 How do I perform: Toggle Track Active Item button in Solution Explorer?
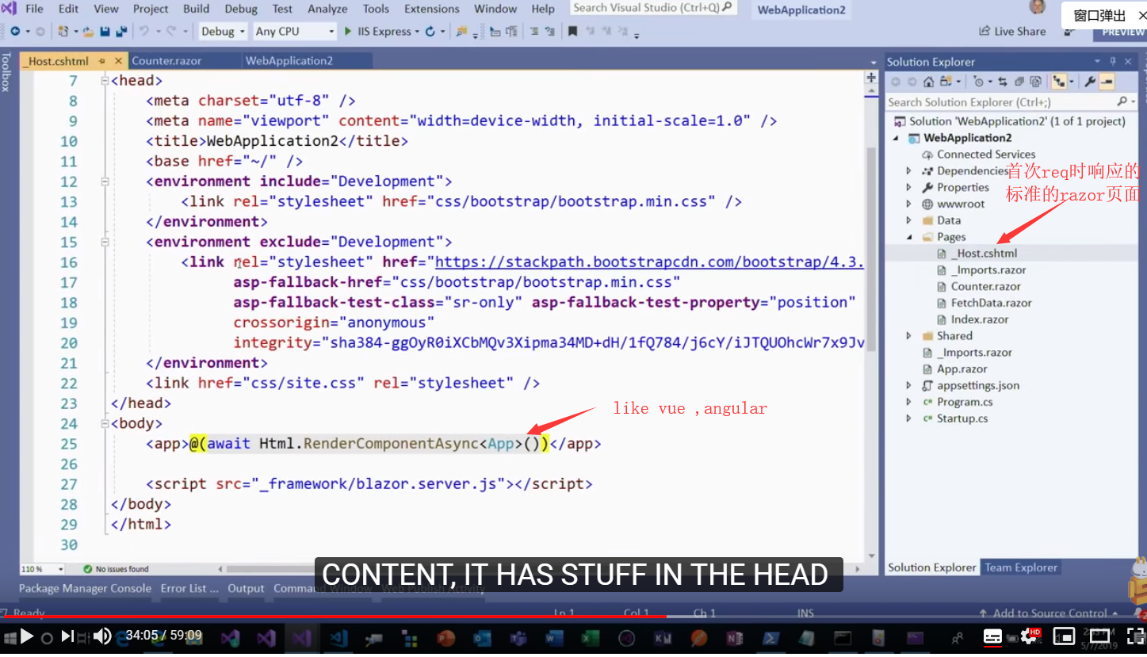[x=1059, y=82]
